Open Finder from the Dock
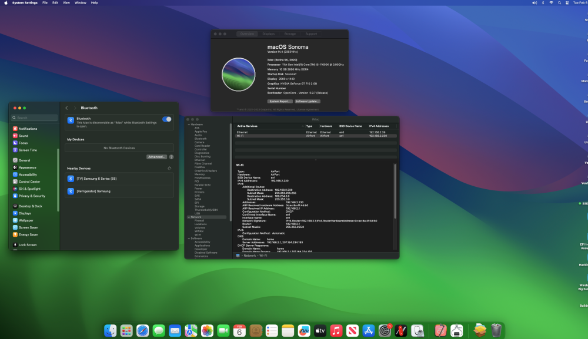This screenshot has width=588, height=339. pos(111,331)
